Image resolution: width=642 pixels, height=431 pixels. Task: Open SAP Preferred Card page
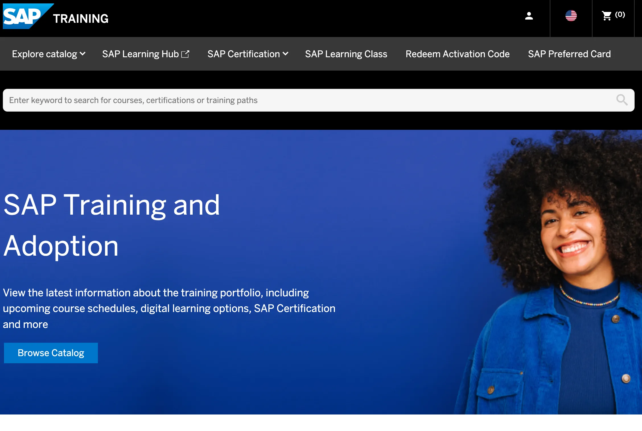[569, 54]
